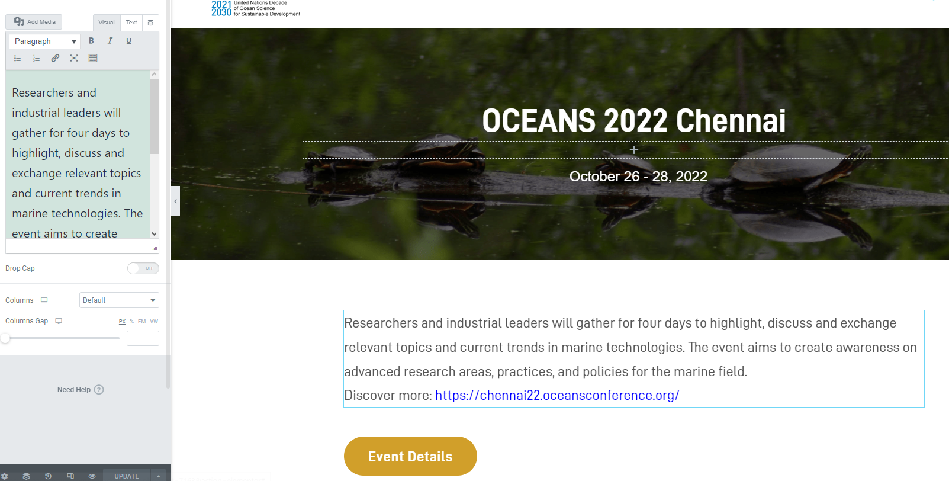Toggle the editor toolbar (kitchen sink)
Image resolution: width=949 pixels, height=481 pixels.
tap(93, 58)
